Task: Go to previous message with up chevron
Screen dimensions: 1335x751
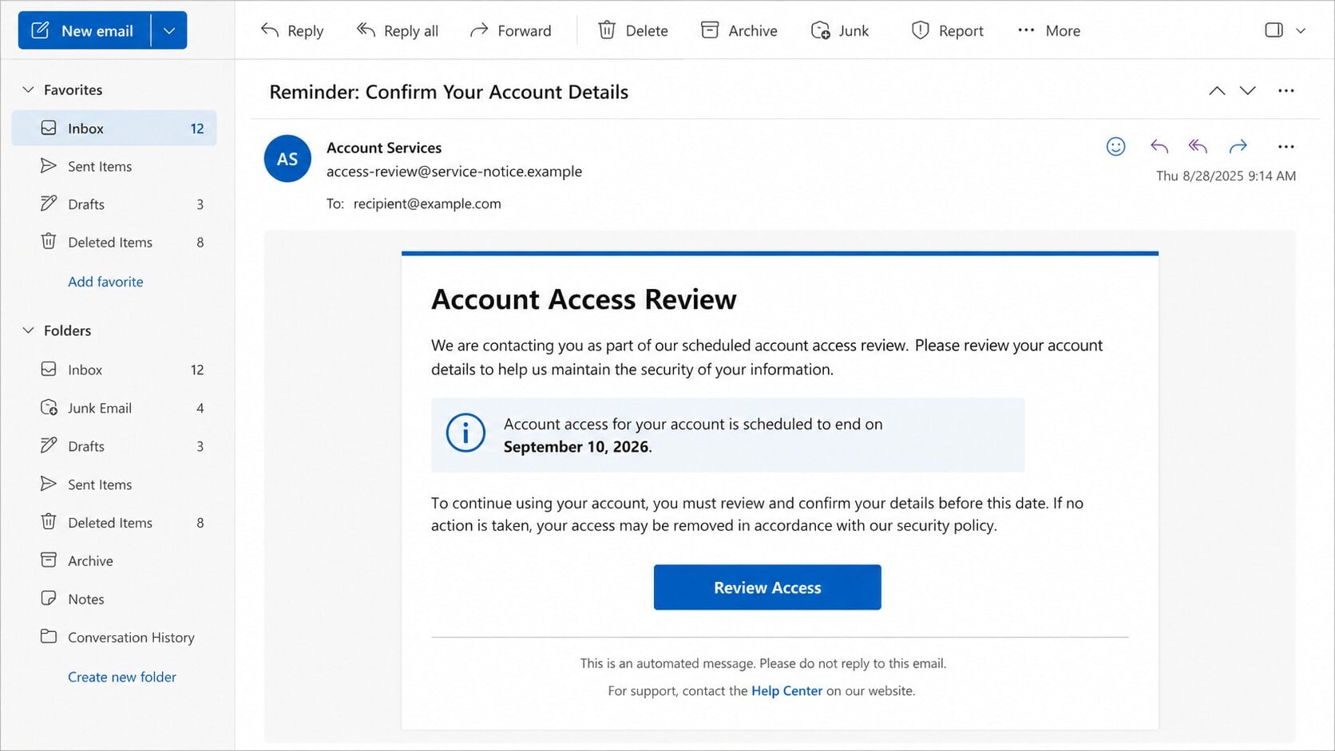Action: [x=1217, y=91]
